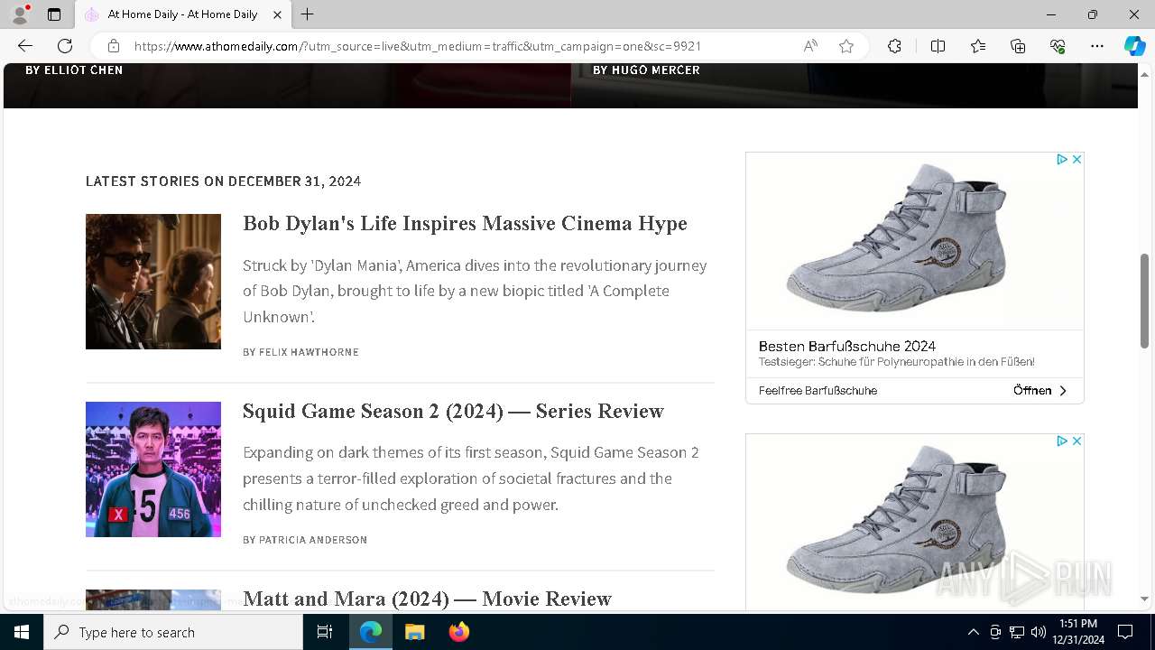Open AdChoices info on lower ad
This screenshot has width=1155, height=650.
coord(1063,441)
